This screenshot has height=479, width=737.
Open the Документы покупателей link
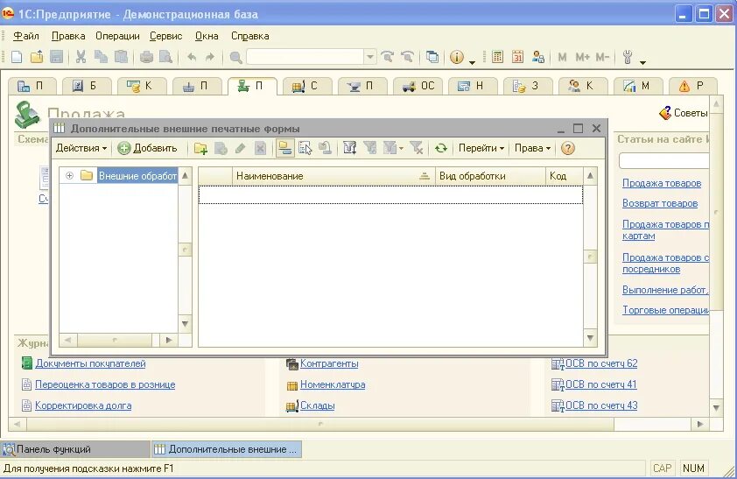(x=90, y=363)
